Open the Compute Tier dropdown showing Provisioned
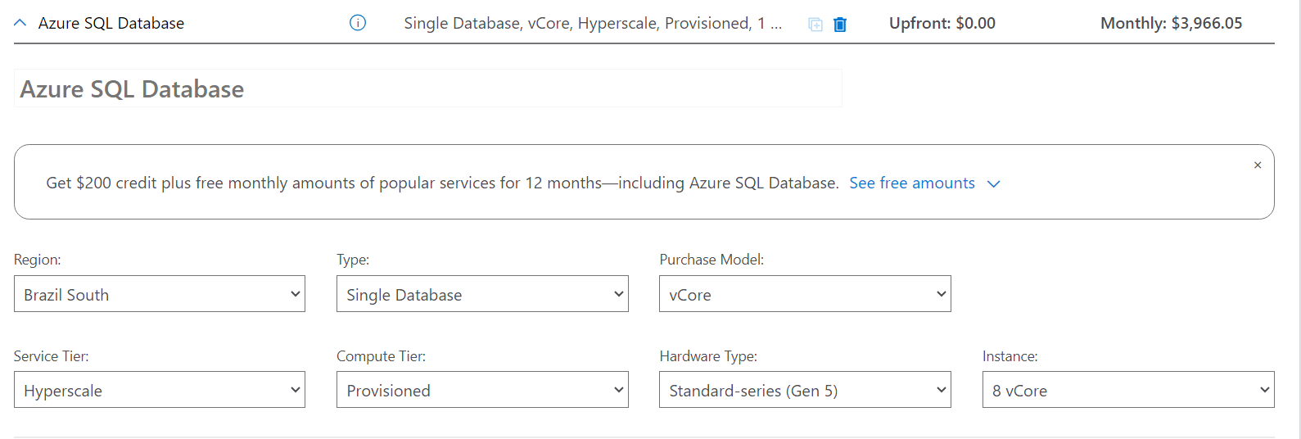The height and width of the screenshot is (439, 1301). (482, 390)
